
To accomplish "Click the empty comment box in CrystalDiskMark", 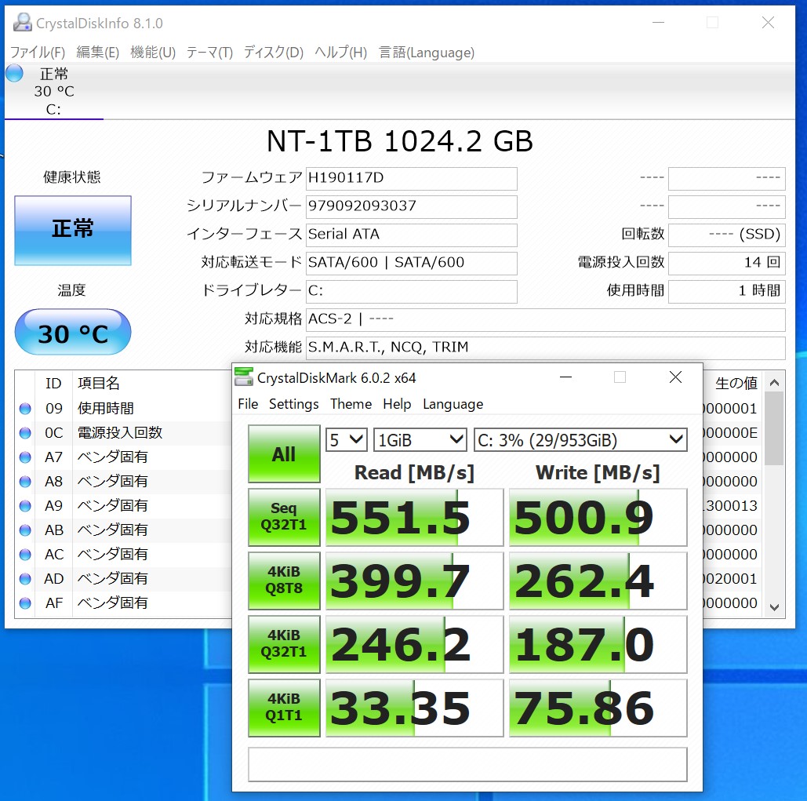I will pos(467,764).
